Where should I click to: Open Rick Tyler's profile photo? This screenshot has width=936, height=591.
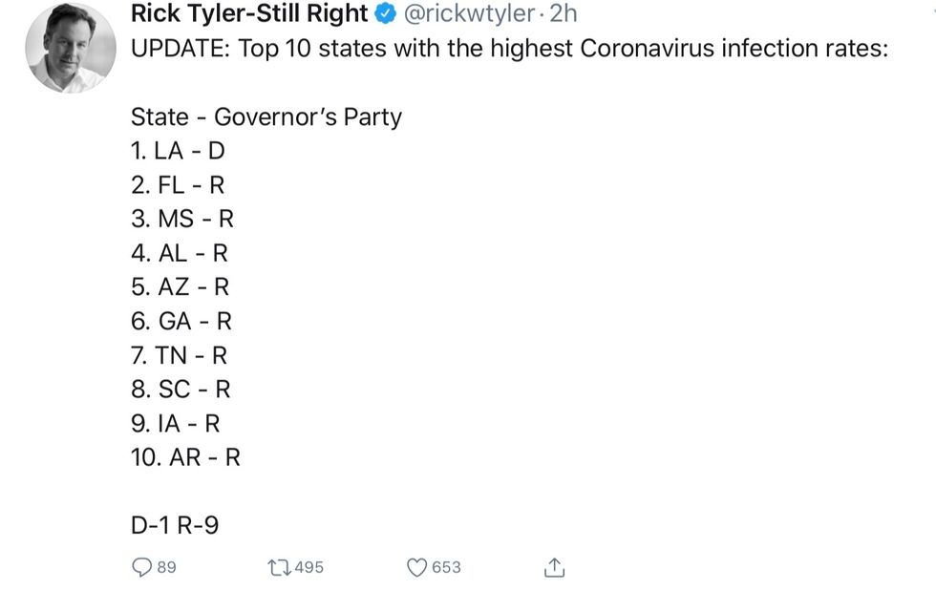pyautogui.click(x=70, y=46)
